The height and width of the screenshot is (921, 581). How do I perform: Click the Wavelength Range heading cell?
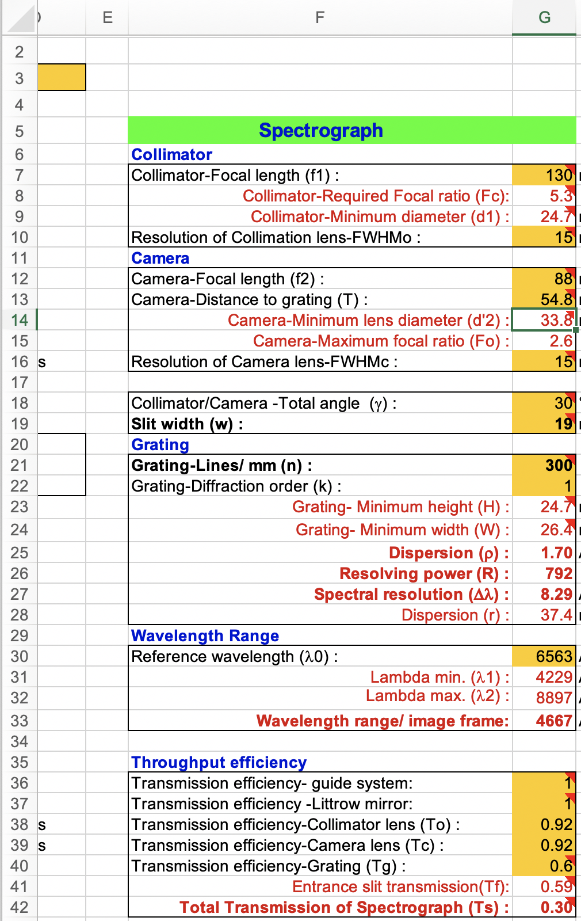[x=320, y=635]
